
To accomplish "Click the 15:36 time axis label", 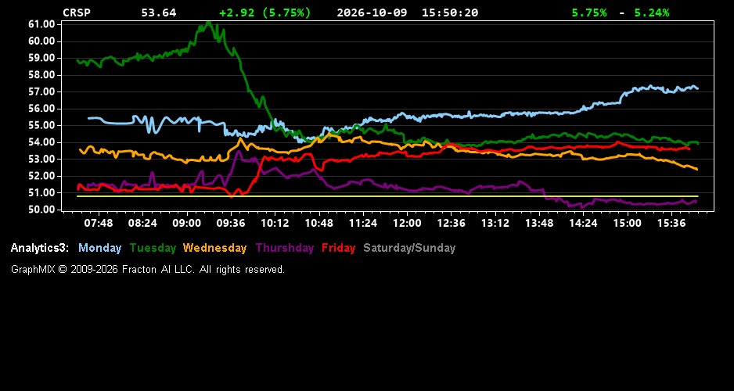I will 671,223.
